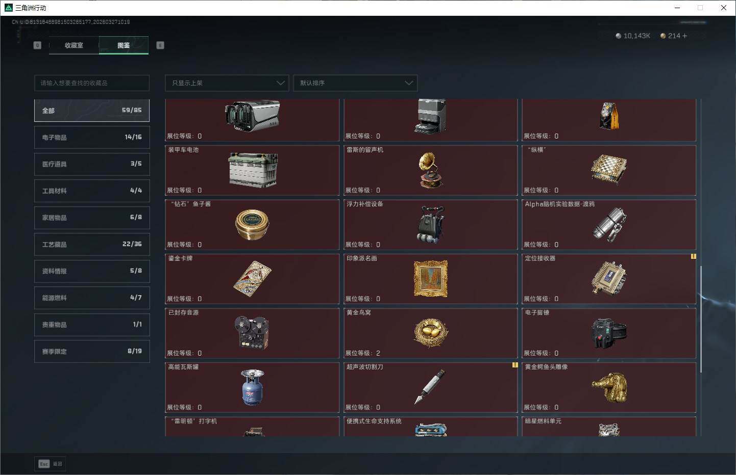Click the 已封存音源 tape recorder icon

click(x=252, y=333)
